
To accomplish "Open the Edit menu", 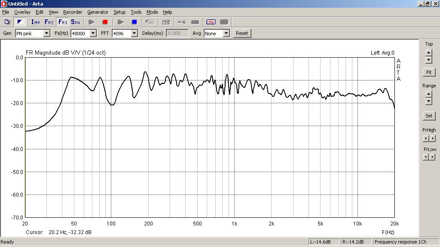I will 39,12.
